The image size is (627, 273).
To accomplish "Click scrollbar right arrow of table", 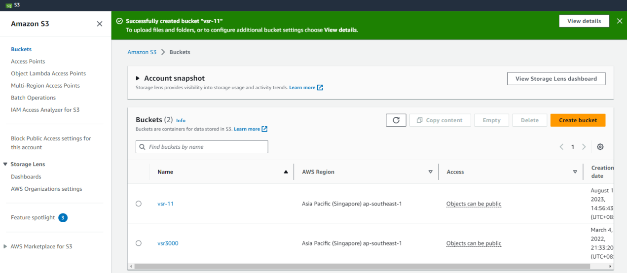I will pyautogui.click(x=611, y=266).
